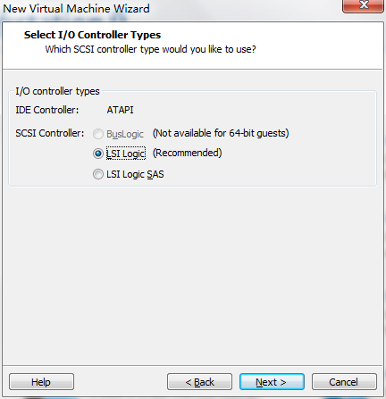Viewport: 386px width, 399px height.
Task: Click the greyed-out BusLogic radio circle
Action: tap(98, 134)
